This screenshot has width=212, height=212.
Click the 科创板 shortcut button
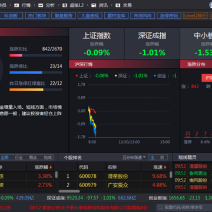coord(11,15)
